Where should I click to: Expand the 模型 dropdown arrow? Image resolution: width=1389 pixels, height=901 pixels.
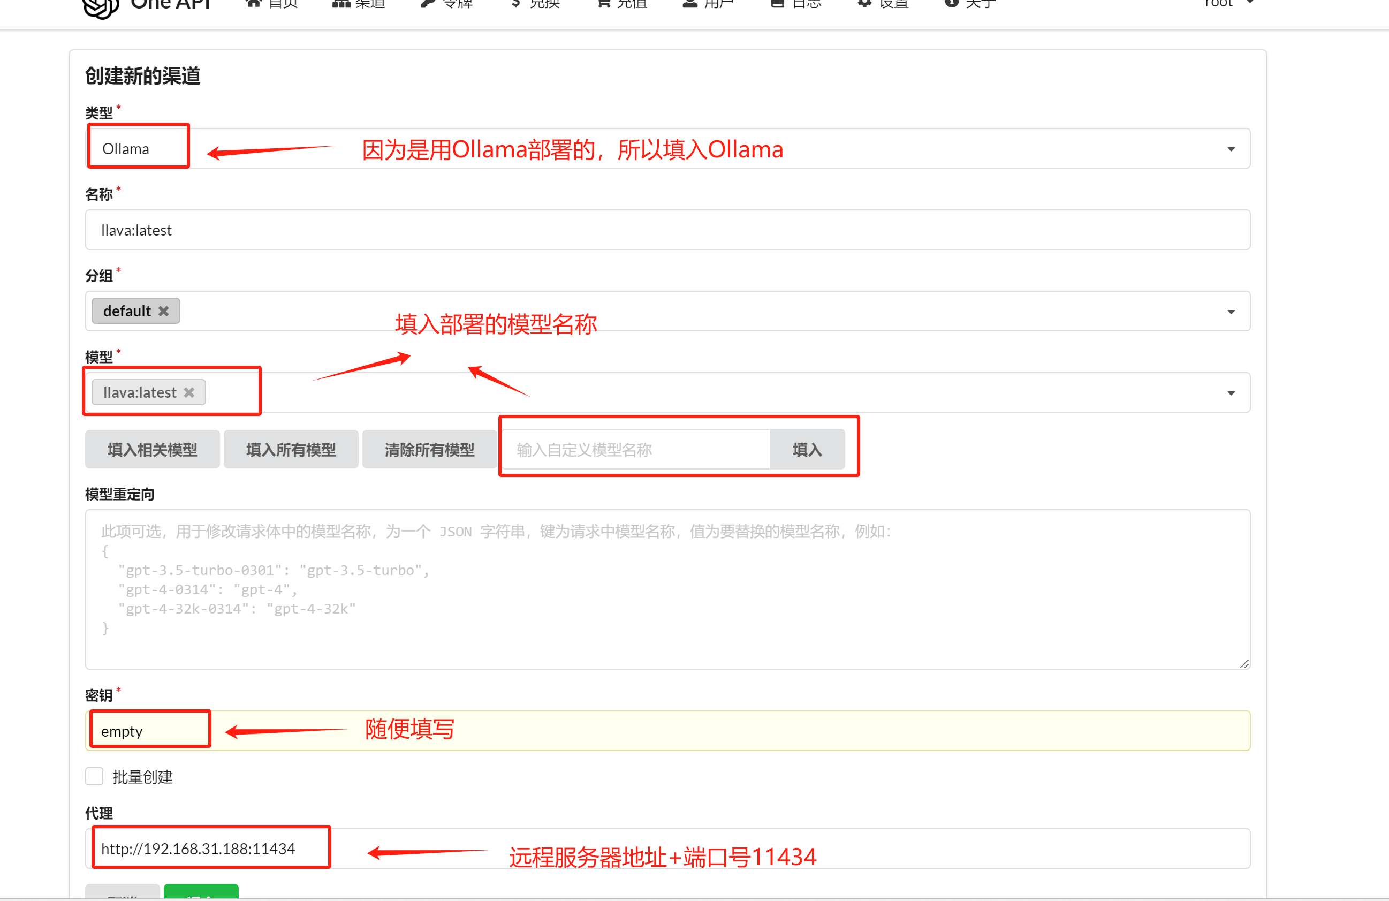click(x=1231, y=393)
